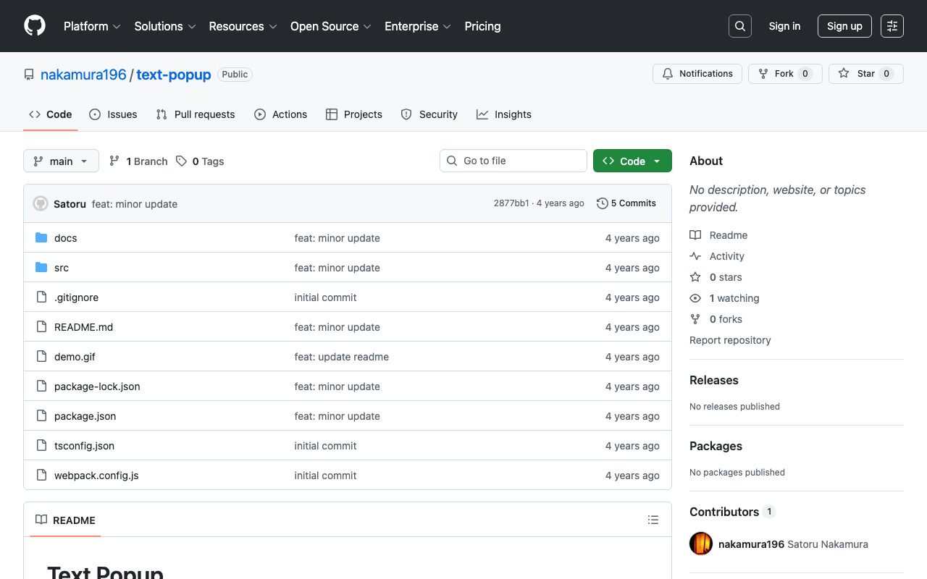Click the Notifications bell icon

pos(667,73)
